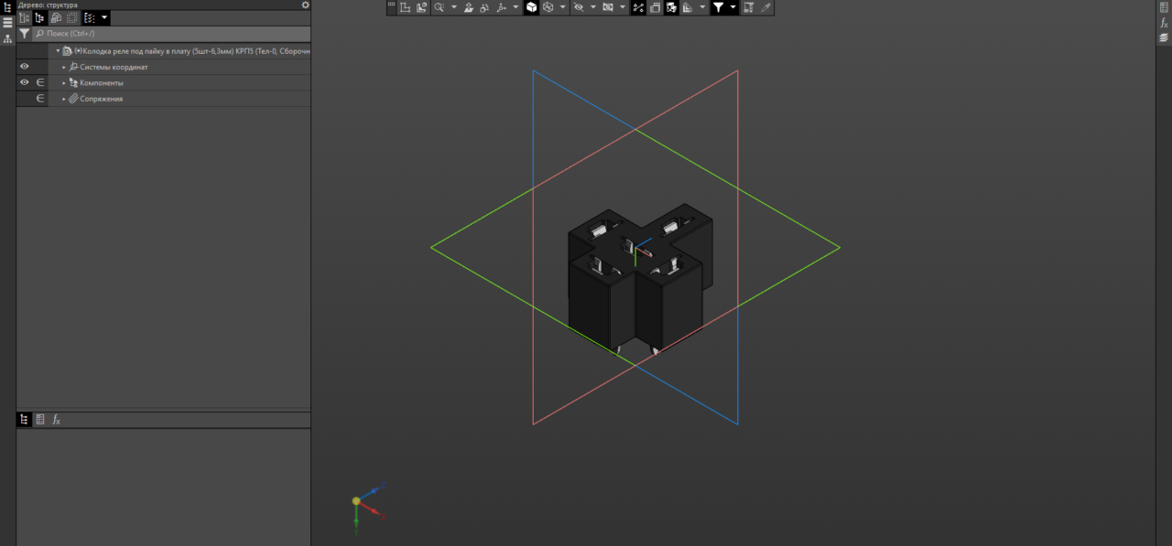Open the tree display options dropdown arrow
Screen dimensions: 1172x546
tap(104, 17)
